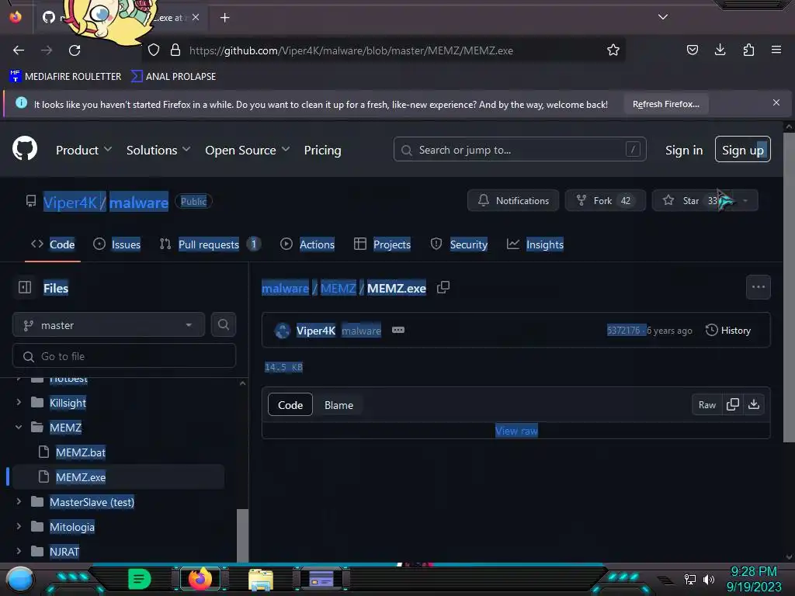Switch to the Security tab

459,244
